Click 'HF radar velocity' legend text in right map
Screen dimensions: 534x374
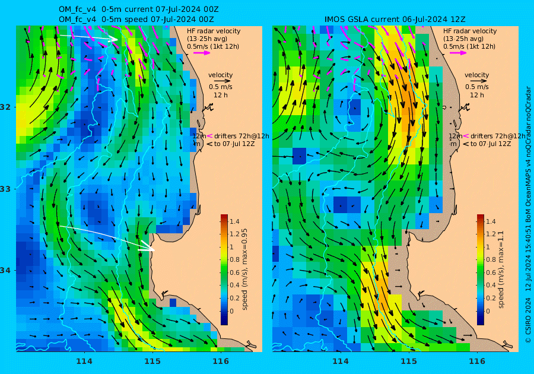coord(470,31)
